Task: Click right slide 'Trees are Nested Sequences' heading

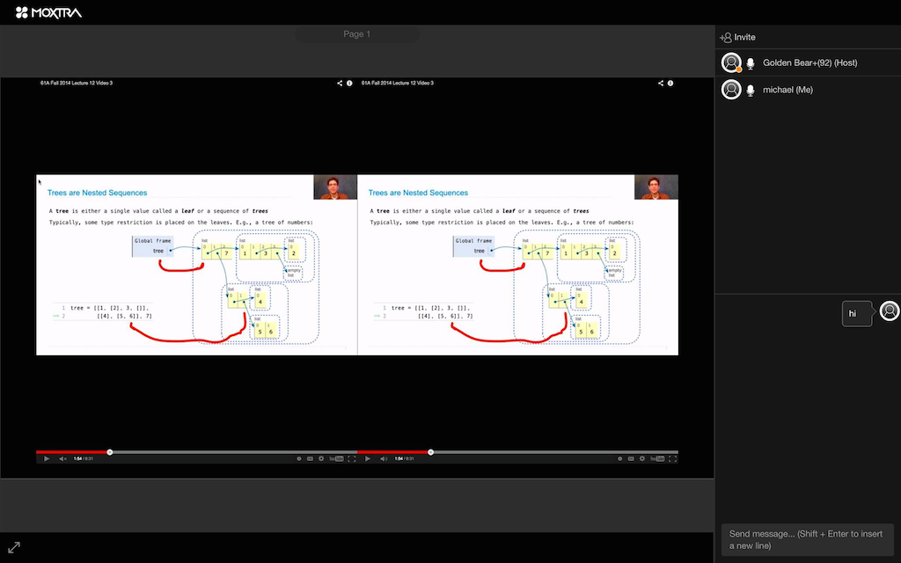Action: [x=418, y=193]
